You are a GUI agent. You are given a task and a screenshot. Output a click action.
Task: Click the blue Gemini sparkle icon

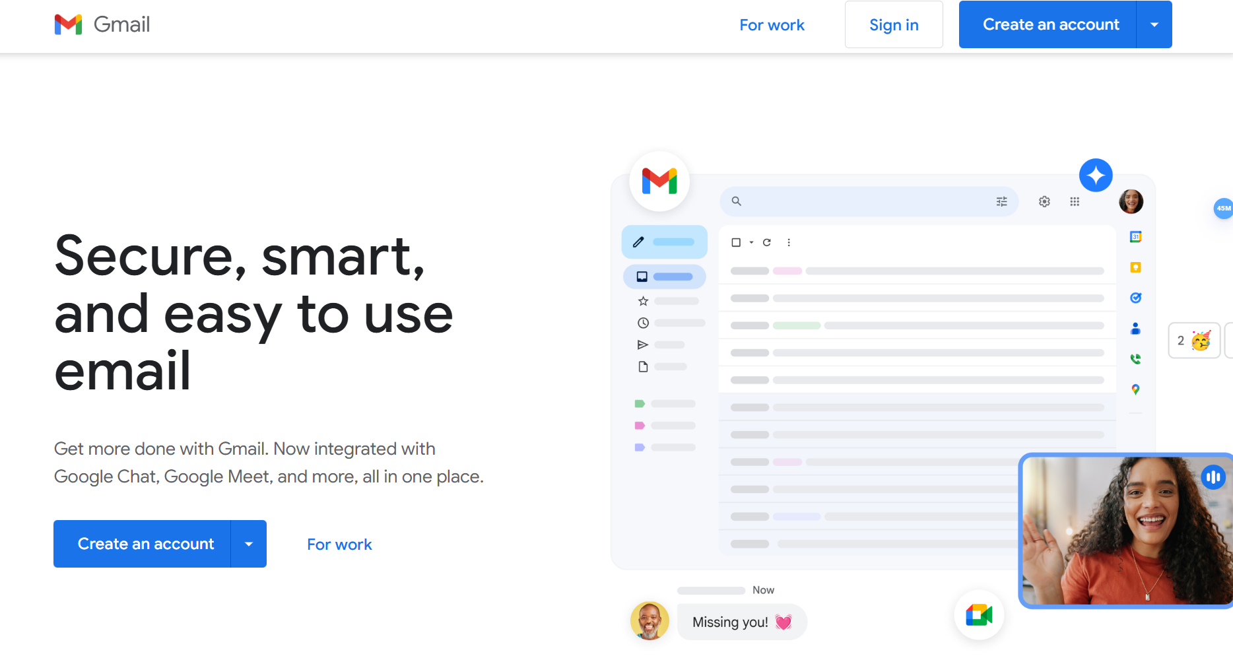point(1096,175)
